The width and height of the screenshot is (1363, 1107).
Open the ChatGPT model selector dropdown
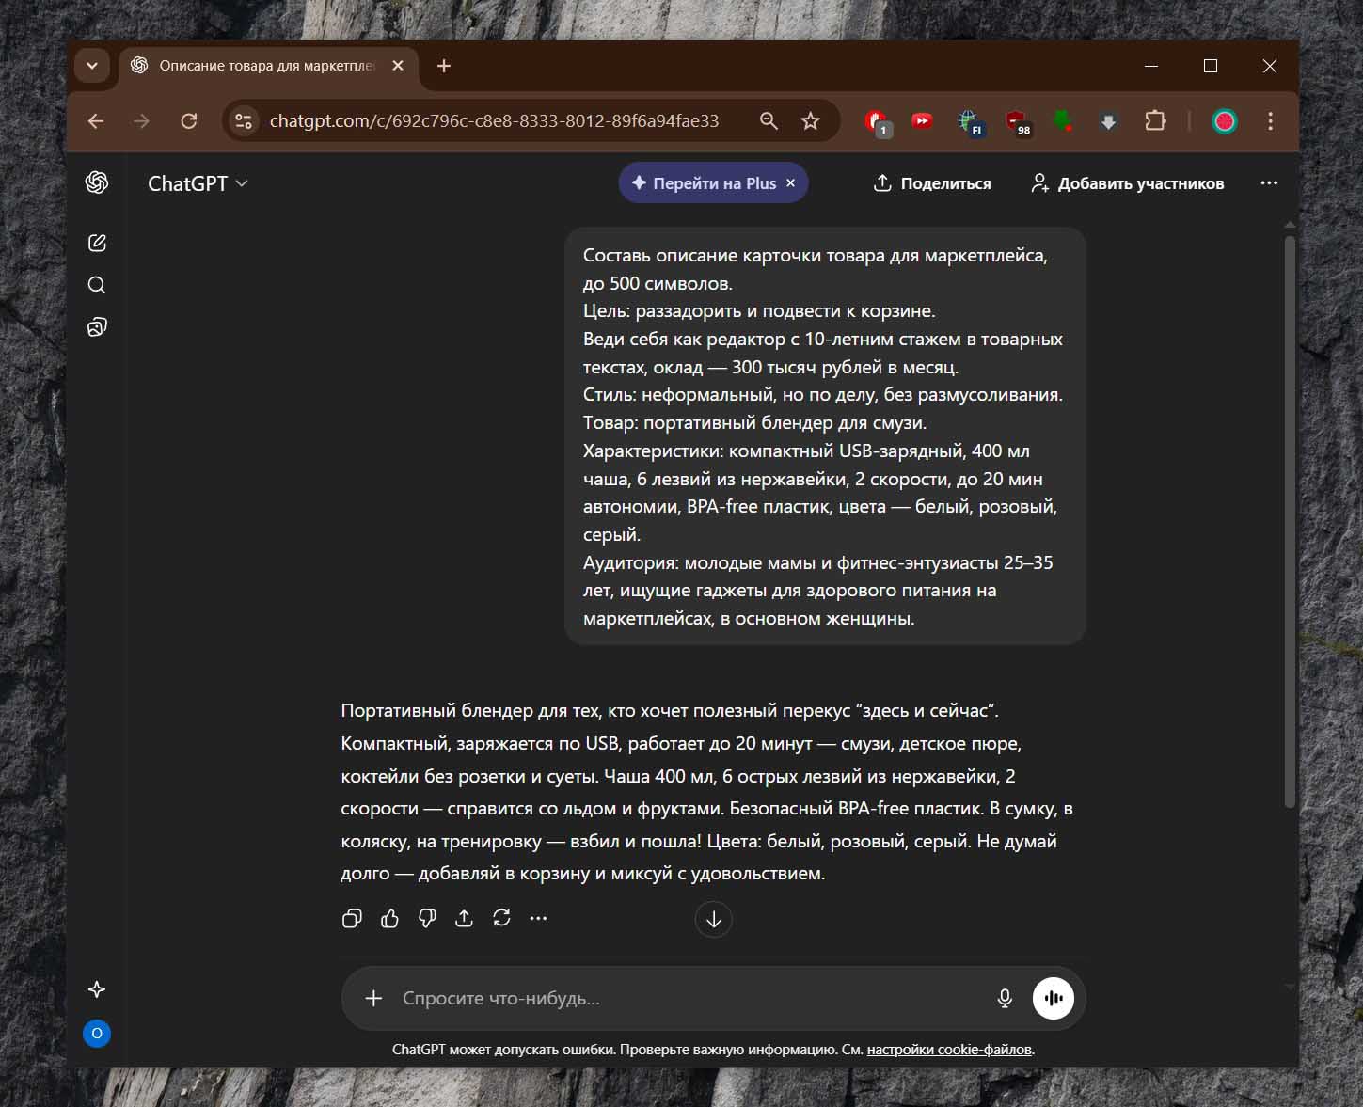pyautogui.click(x=198, y=183)
